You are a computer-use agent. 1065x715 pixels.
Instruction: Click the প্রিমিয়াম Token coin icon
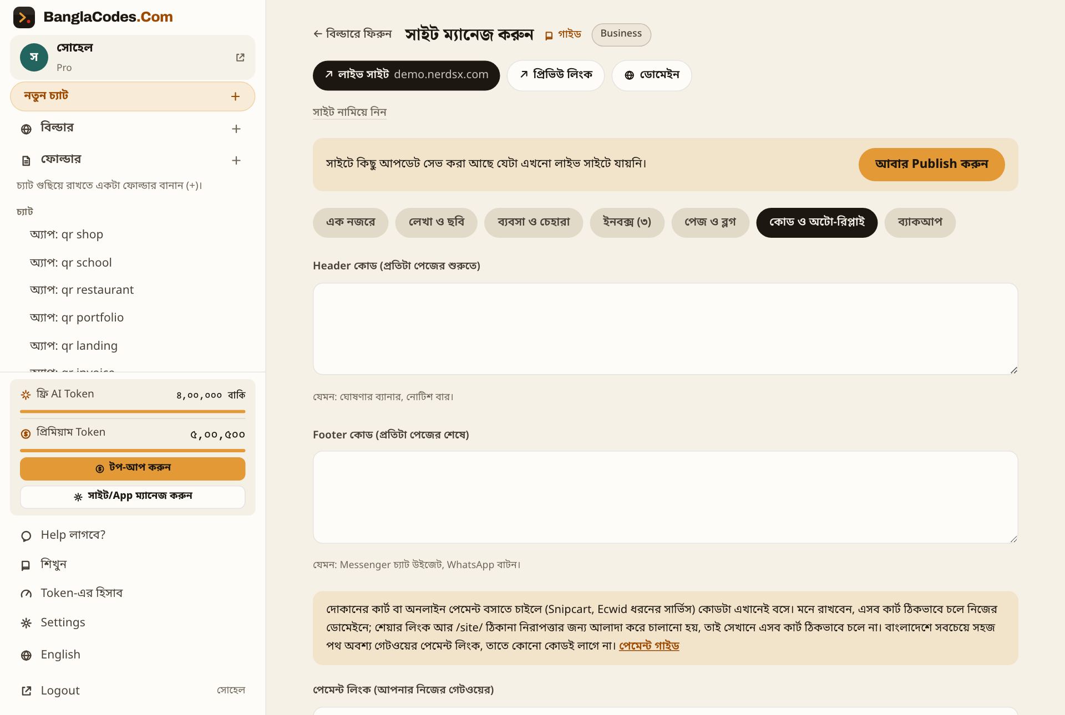(26, 433)
